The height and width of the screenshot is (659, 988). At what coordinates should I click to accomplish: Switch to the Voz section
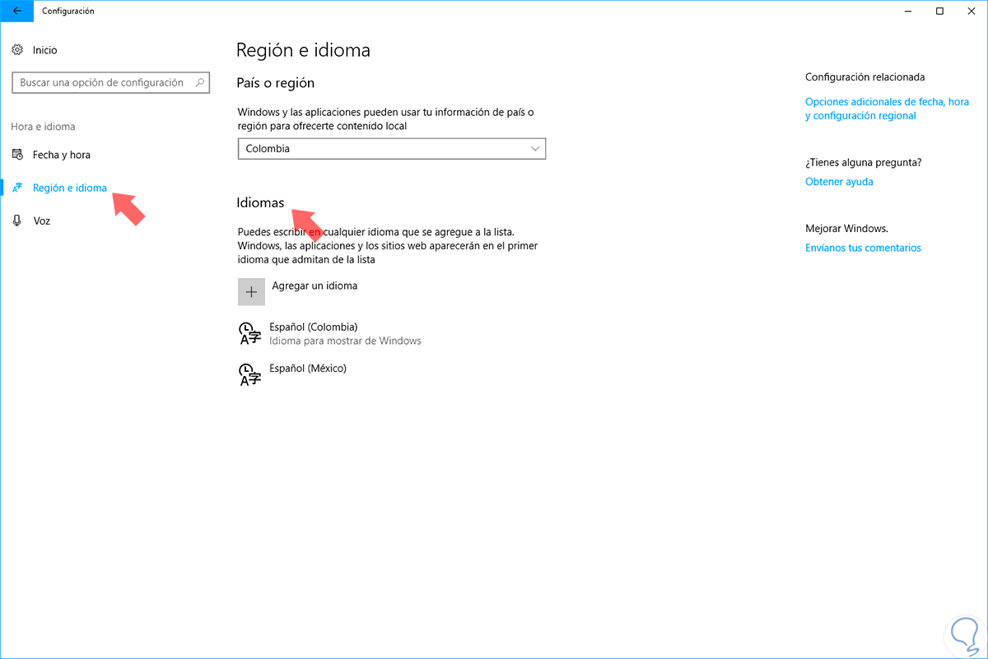tap(42, 220)
